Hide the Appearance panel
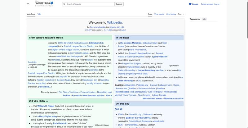 [x=204, y=19]
